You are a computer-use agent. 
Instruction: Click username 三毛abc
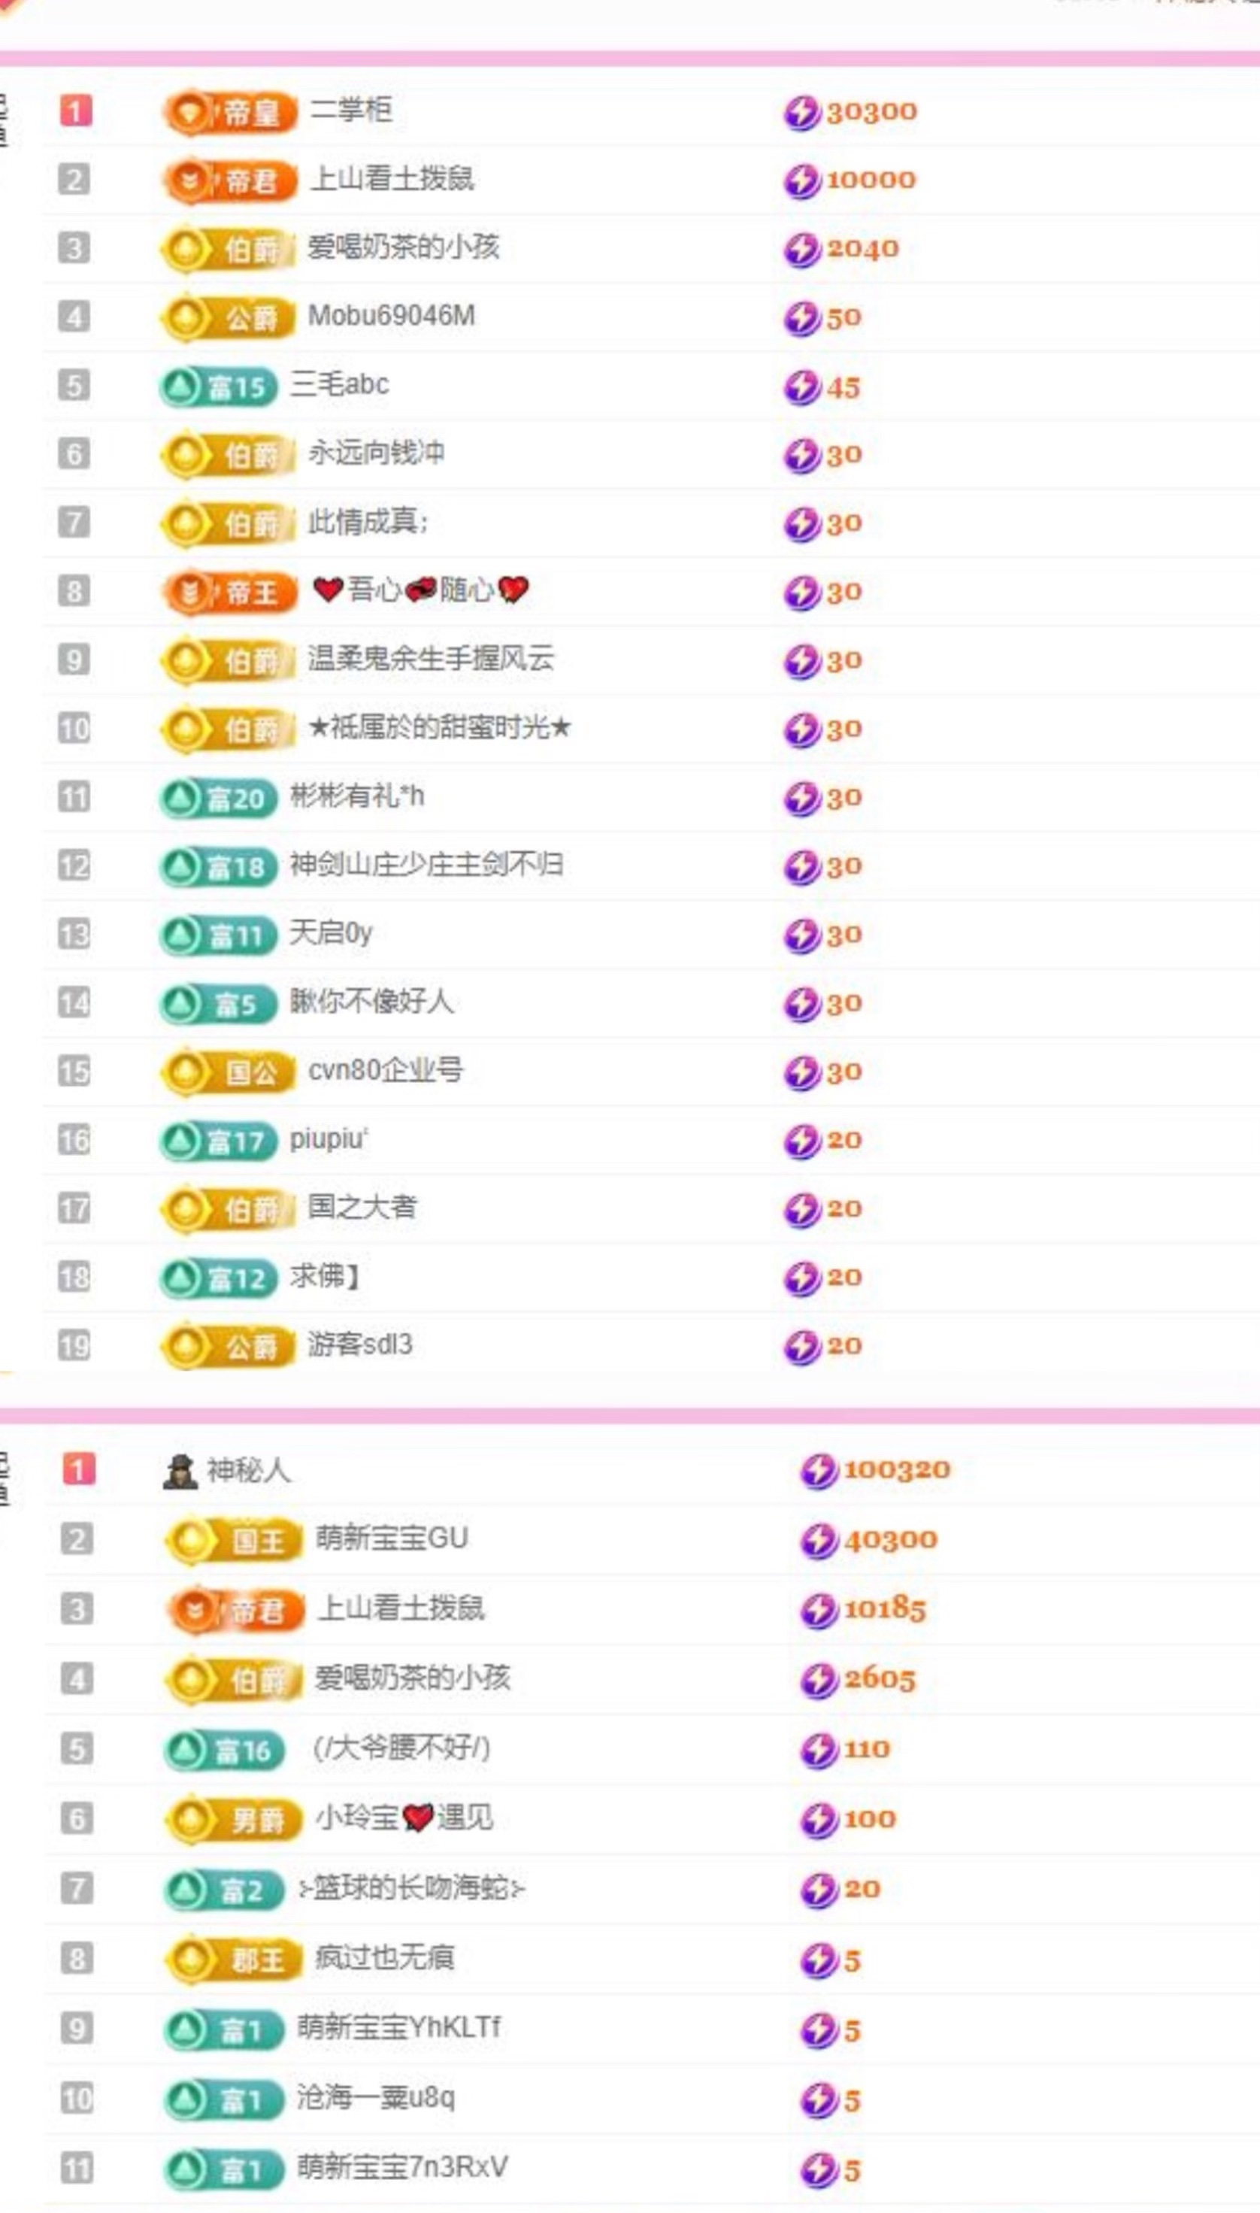pos(339,383)
